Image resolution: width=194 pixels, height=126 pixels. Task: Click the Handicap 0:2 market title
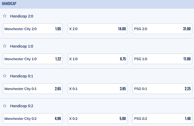tap(22, 106)
